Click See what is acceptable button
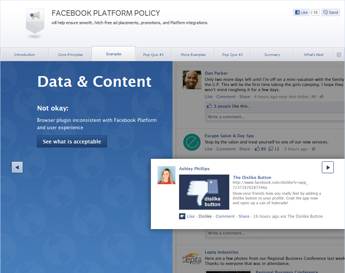This screenshot has height=273, width=345. [72, 142]
